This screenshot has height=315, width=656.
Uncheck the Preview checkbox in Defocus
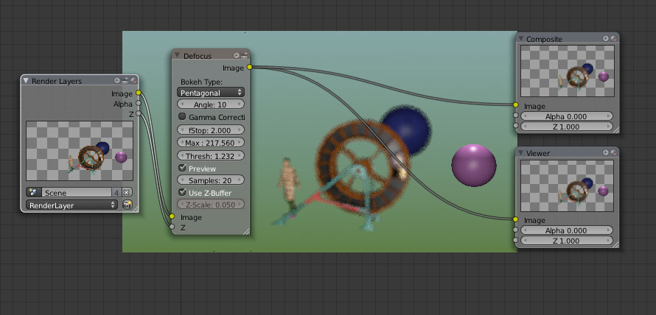pyautogui.click(x=183, y=168)
